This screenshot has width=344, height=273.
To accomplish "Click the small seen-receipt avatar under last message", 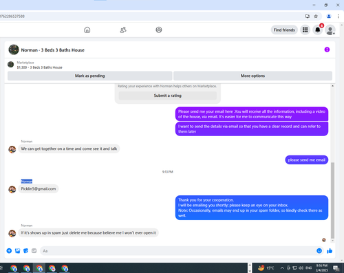I will pyautogui.click(x=324, y=240).
